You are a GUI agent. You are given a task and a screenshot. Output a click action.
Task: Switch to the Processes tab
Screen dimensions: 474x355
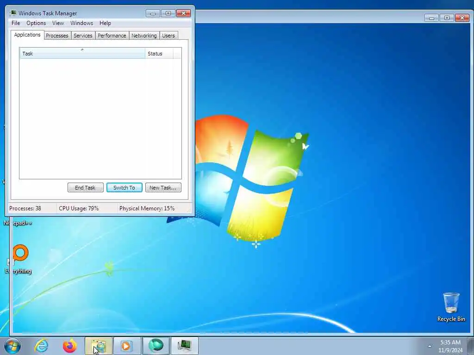coord(57,36)
